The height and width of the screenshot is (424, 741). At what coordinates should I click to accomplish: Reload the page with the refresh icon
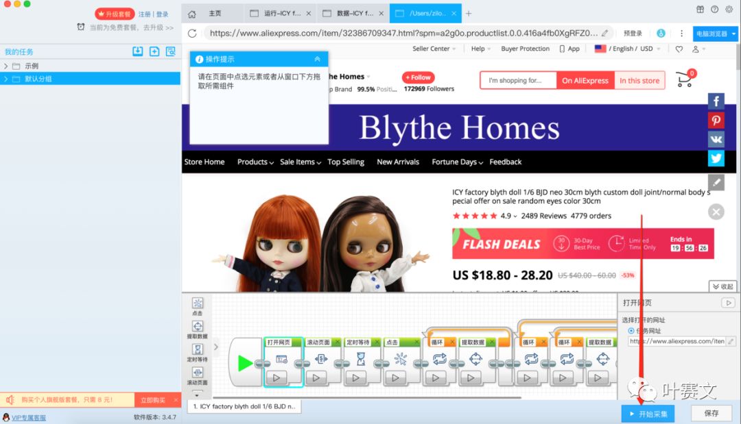[192, 33]
